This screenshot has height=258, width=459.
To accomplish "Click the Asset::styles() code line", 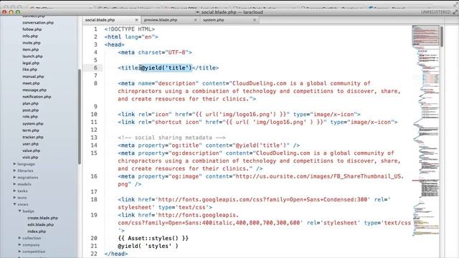I will click(153, 238).
